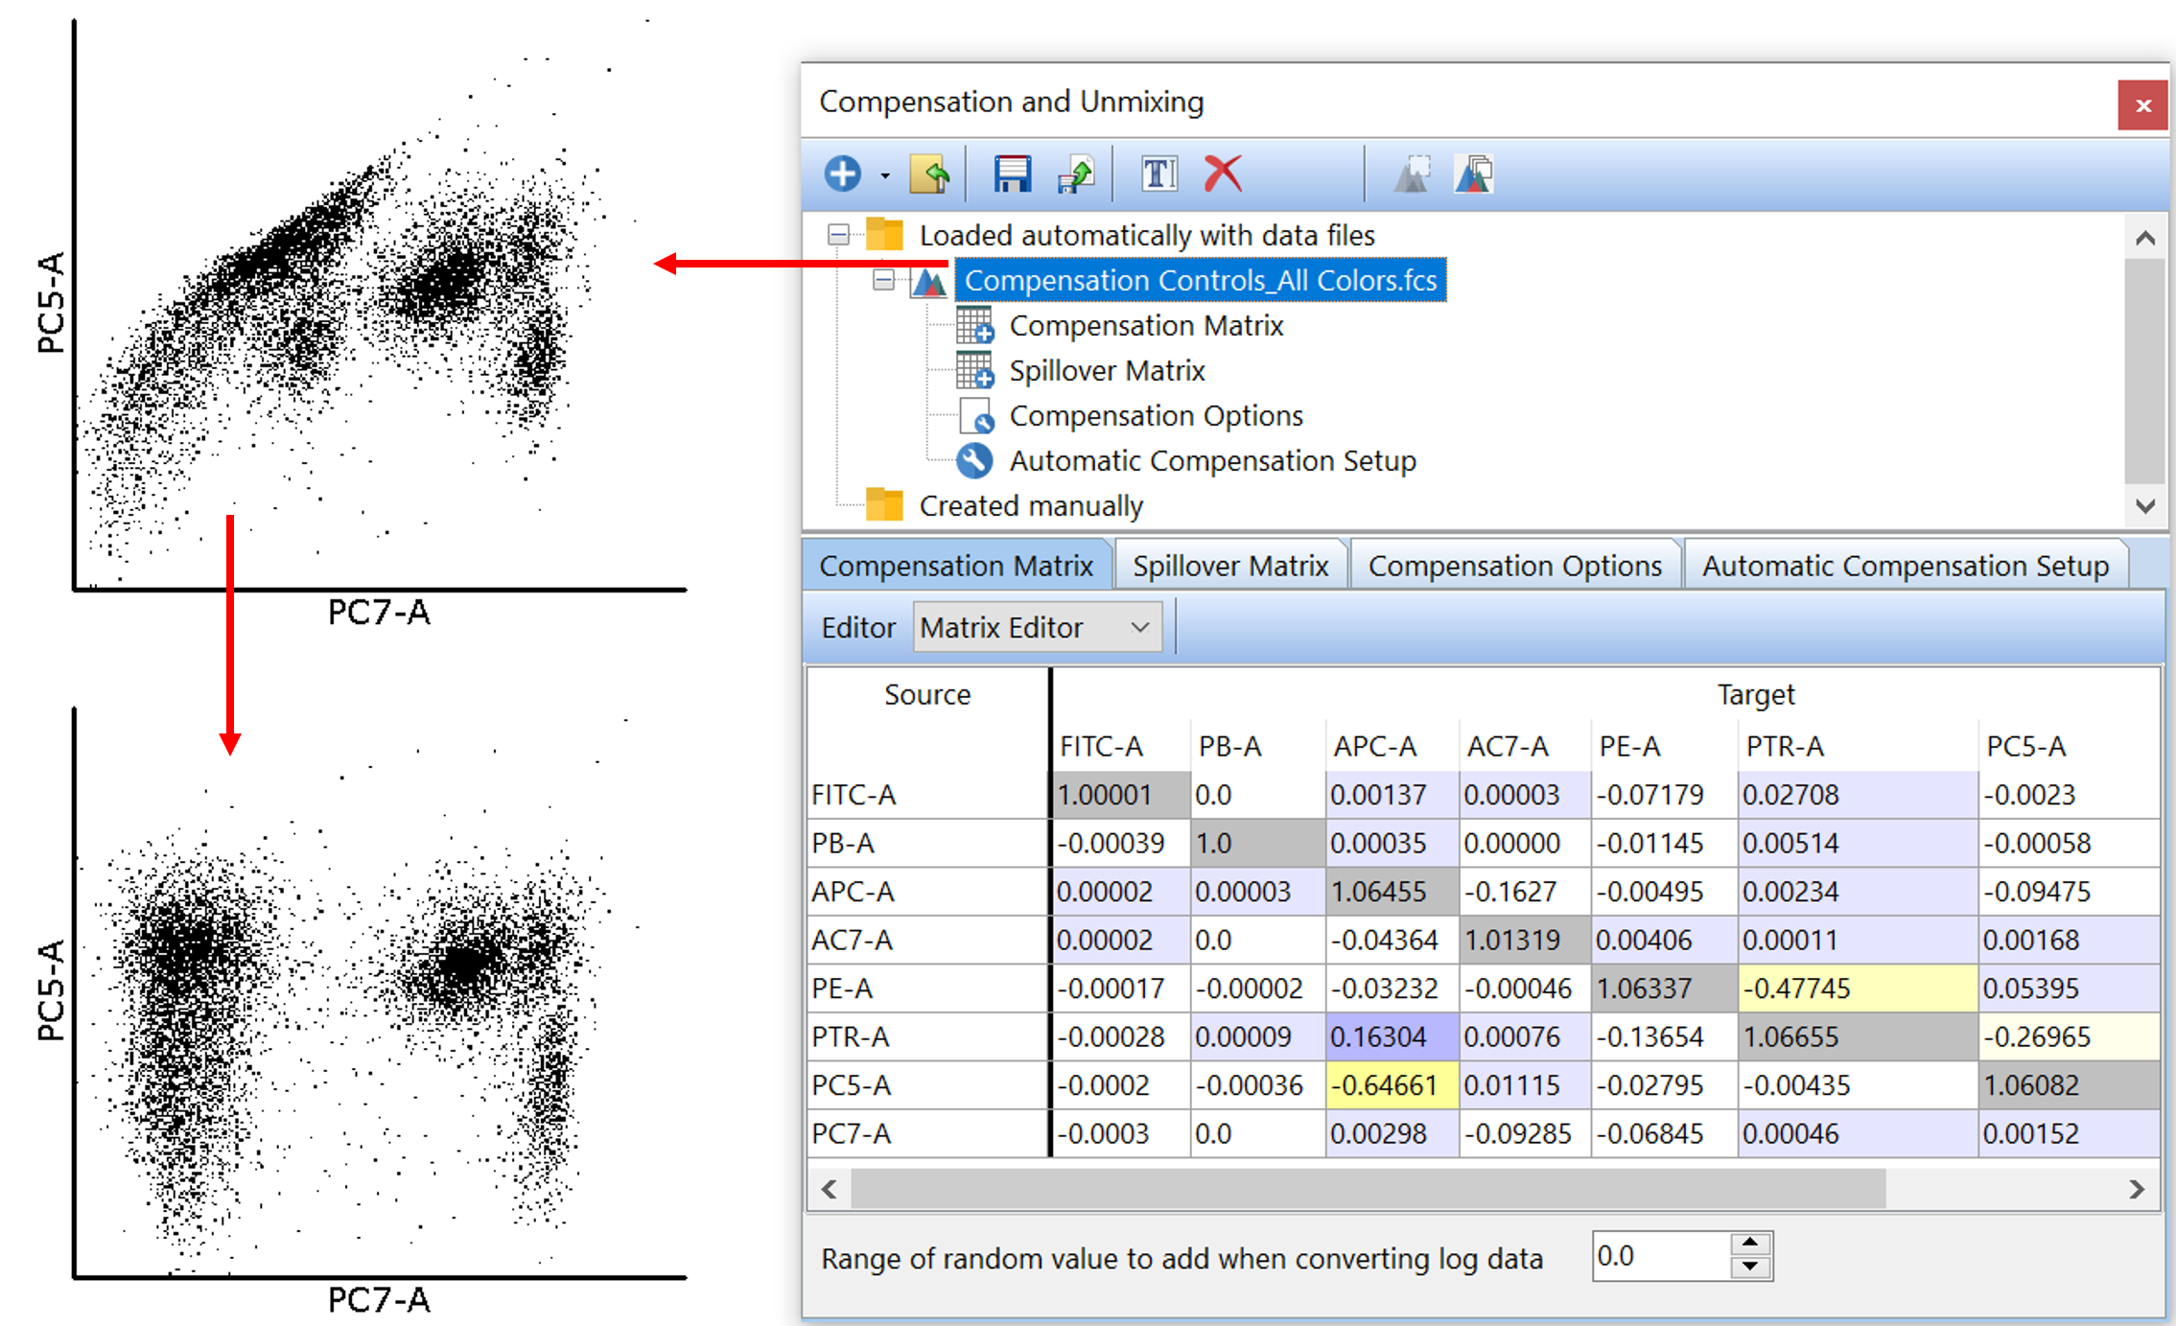Screen dimensions: 2176x1326
Task: Select Spillover Matrix in the tree
Action: (1106, 371)
